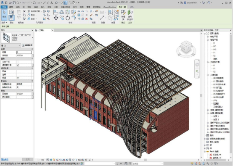The width and height of the screenshot is (233, 166).
Task: Click the Create Group icon in Create panel
Action: click(116, 12)
